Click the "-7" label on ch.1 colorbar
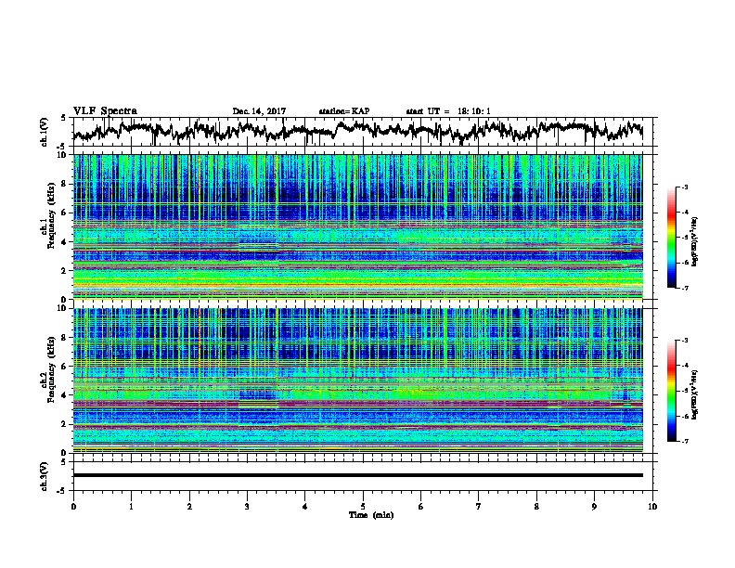This screenshot has height=568, width=735. tap(684, 289)
